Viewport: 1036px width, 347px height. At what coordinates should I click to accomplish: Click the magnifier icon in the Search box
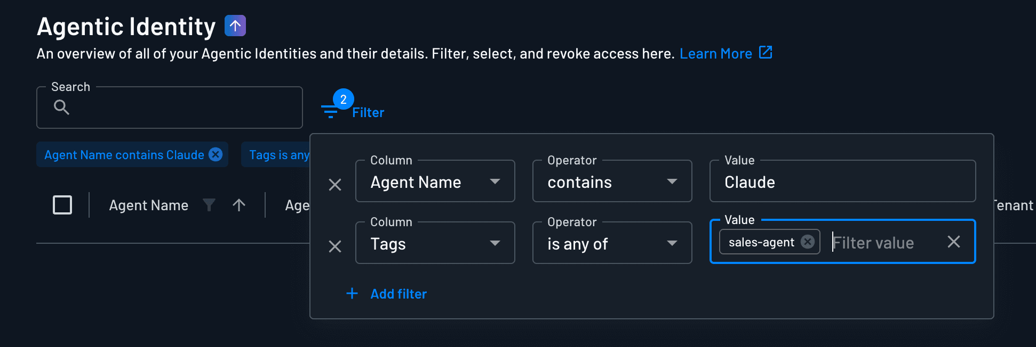point(61,108)
